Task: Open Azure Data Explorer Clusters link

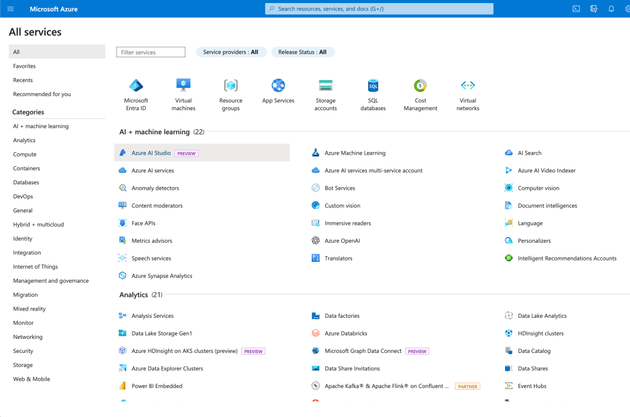Action: point(167,368)
